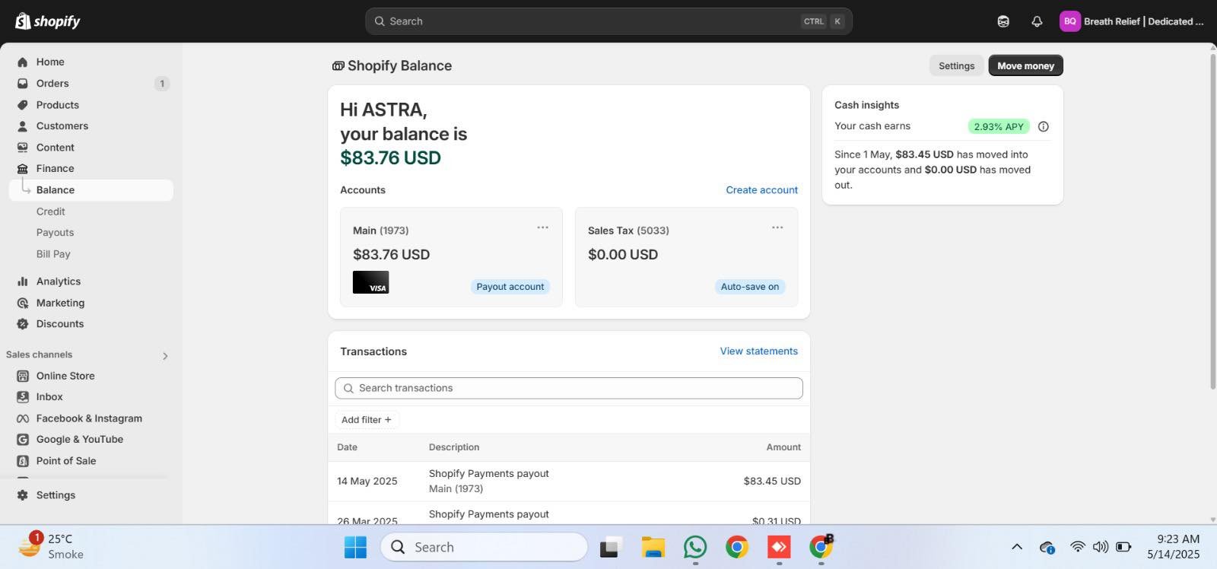Open the Payouts submenu item

click(x=56, y=233)
